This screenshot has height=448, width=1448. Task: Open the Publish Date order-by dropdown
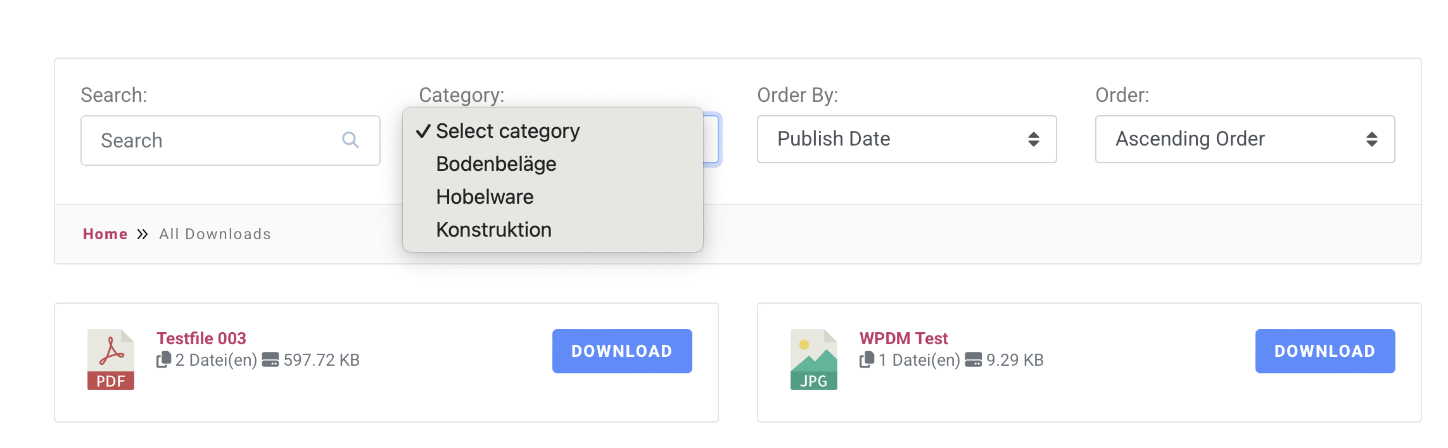906,139
